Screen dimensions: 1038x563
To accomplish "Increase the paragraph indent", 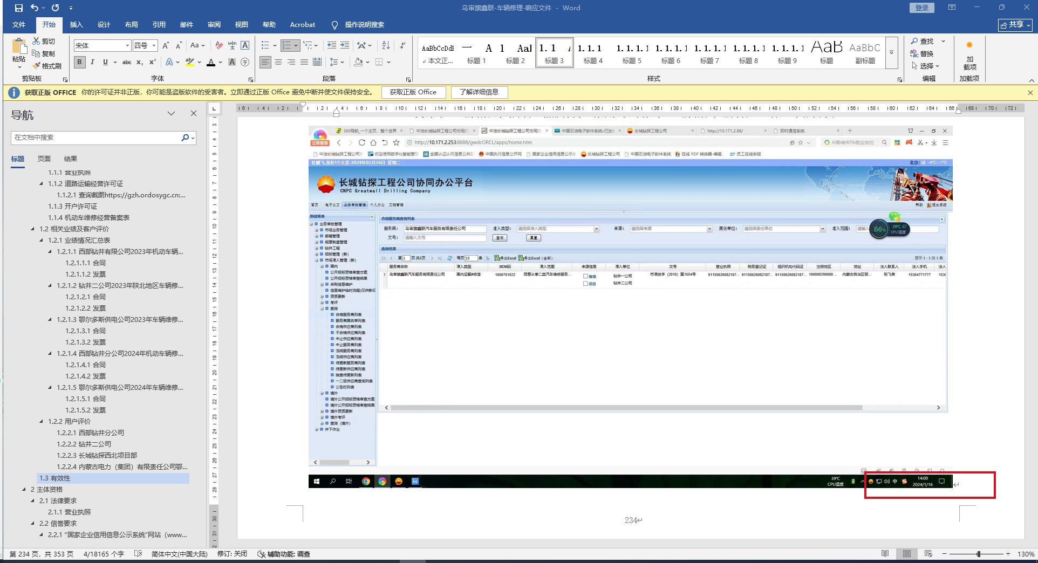I will pos(345,46).
